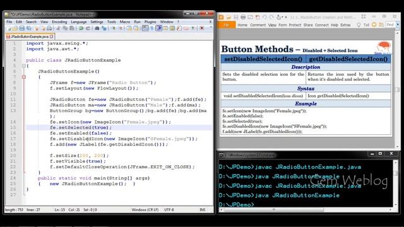
Task: Click the Windows (CR LF) status bar entry
Action: tap(145, 210)
